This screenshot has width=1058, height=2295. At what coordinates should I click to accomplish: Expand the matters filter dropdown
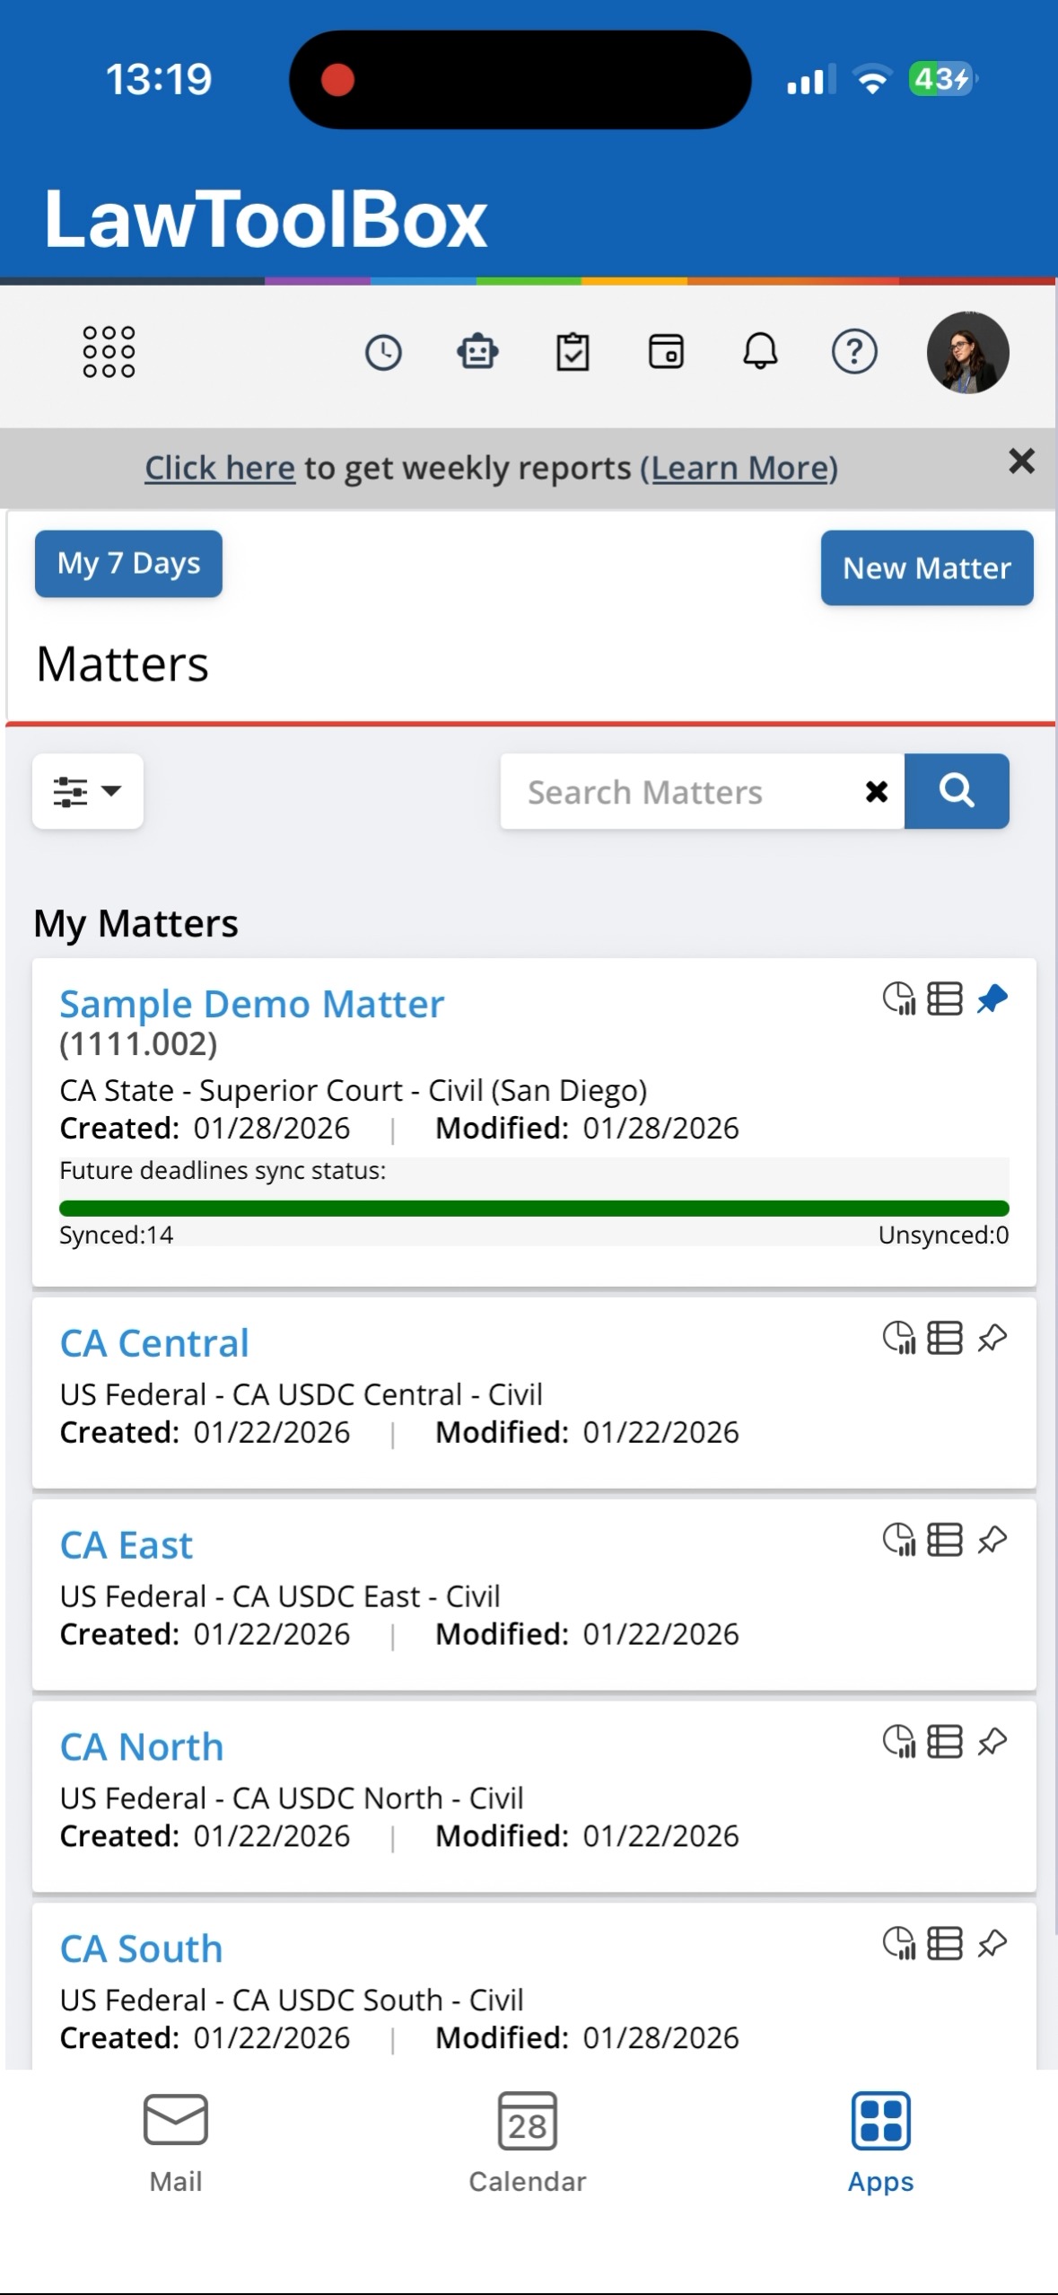click(x=88, y=791)
